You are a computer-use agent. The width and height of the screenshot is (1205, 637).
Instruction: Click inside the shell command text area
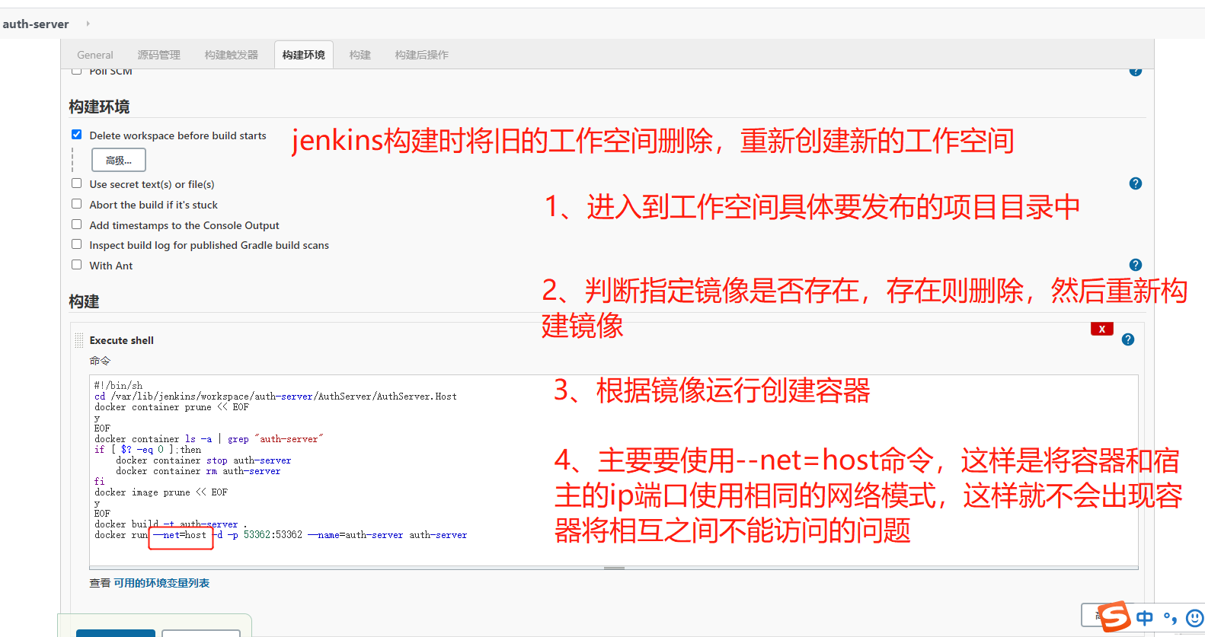[614, 470]
